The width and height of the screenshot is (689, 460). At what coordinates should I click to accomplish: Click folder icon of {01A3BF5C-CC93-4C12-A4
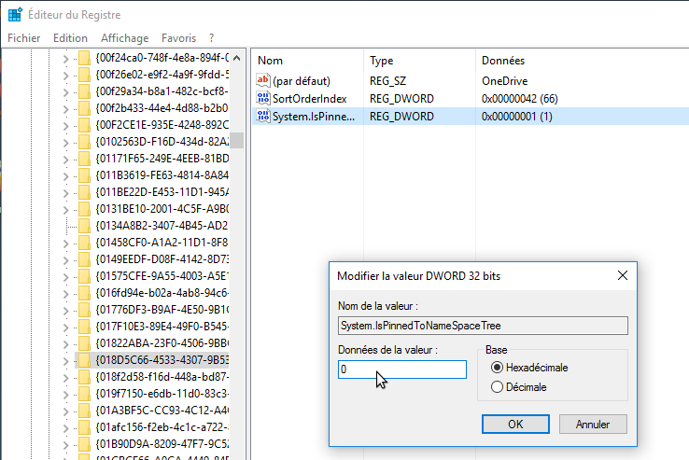[84, 411]
